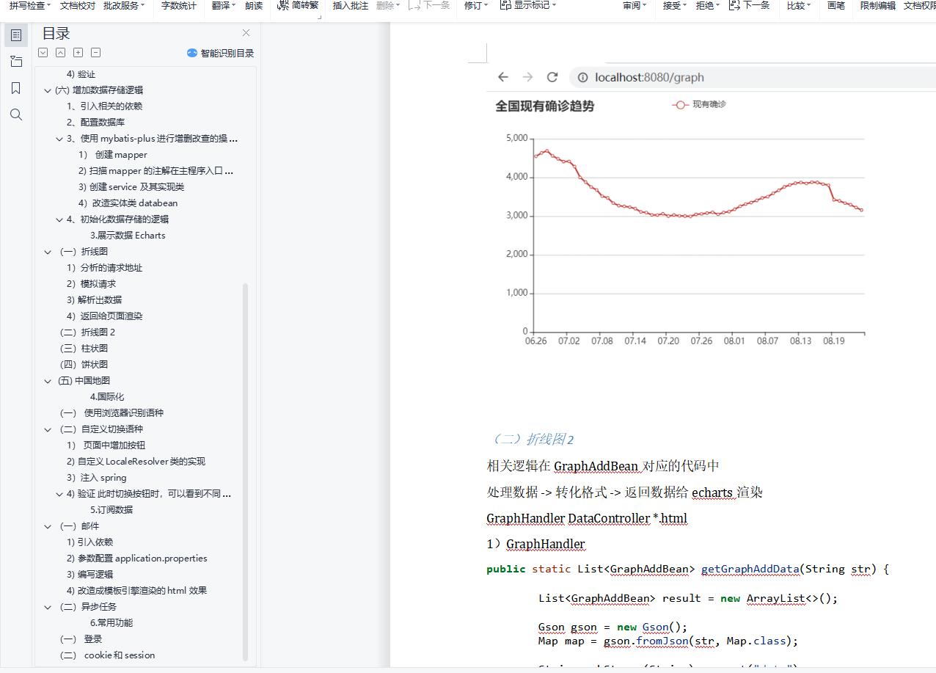Click 限制编辑 restrict editing button
Screen dimensions: 936x673
[x=877, y=5]
